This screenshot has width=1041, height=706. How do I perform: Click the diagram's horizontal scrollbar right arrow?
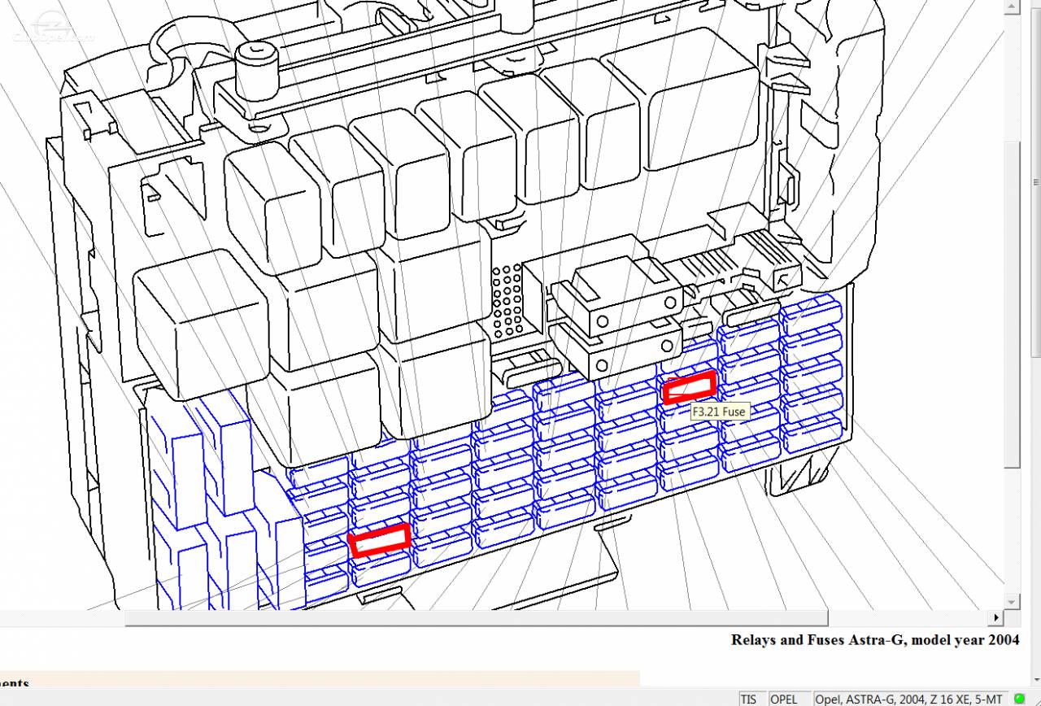coord(997,618)
